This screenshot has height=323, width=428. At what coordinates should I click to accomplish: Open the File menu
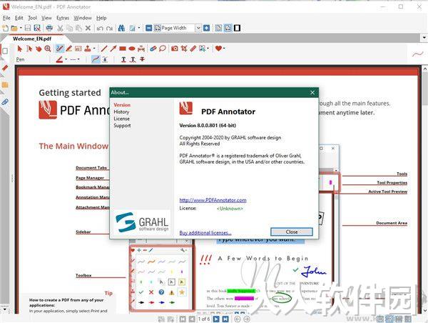pyautogui.click(x=6, y=18)
